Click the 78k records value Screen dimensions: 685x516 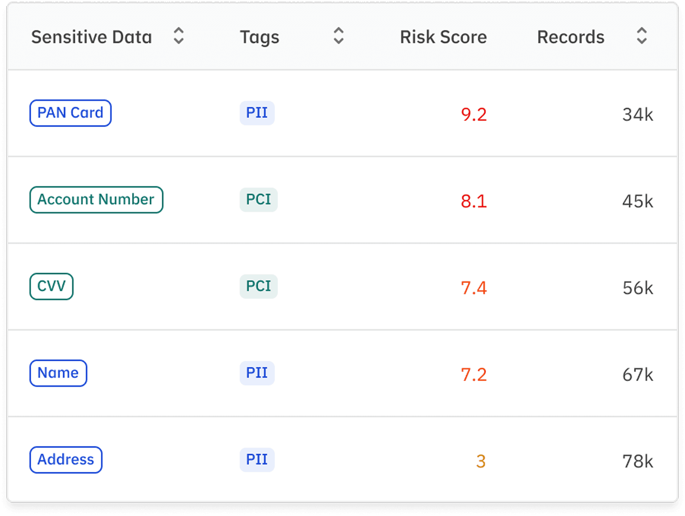(x=638, y=462)
